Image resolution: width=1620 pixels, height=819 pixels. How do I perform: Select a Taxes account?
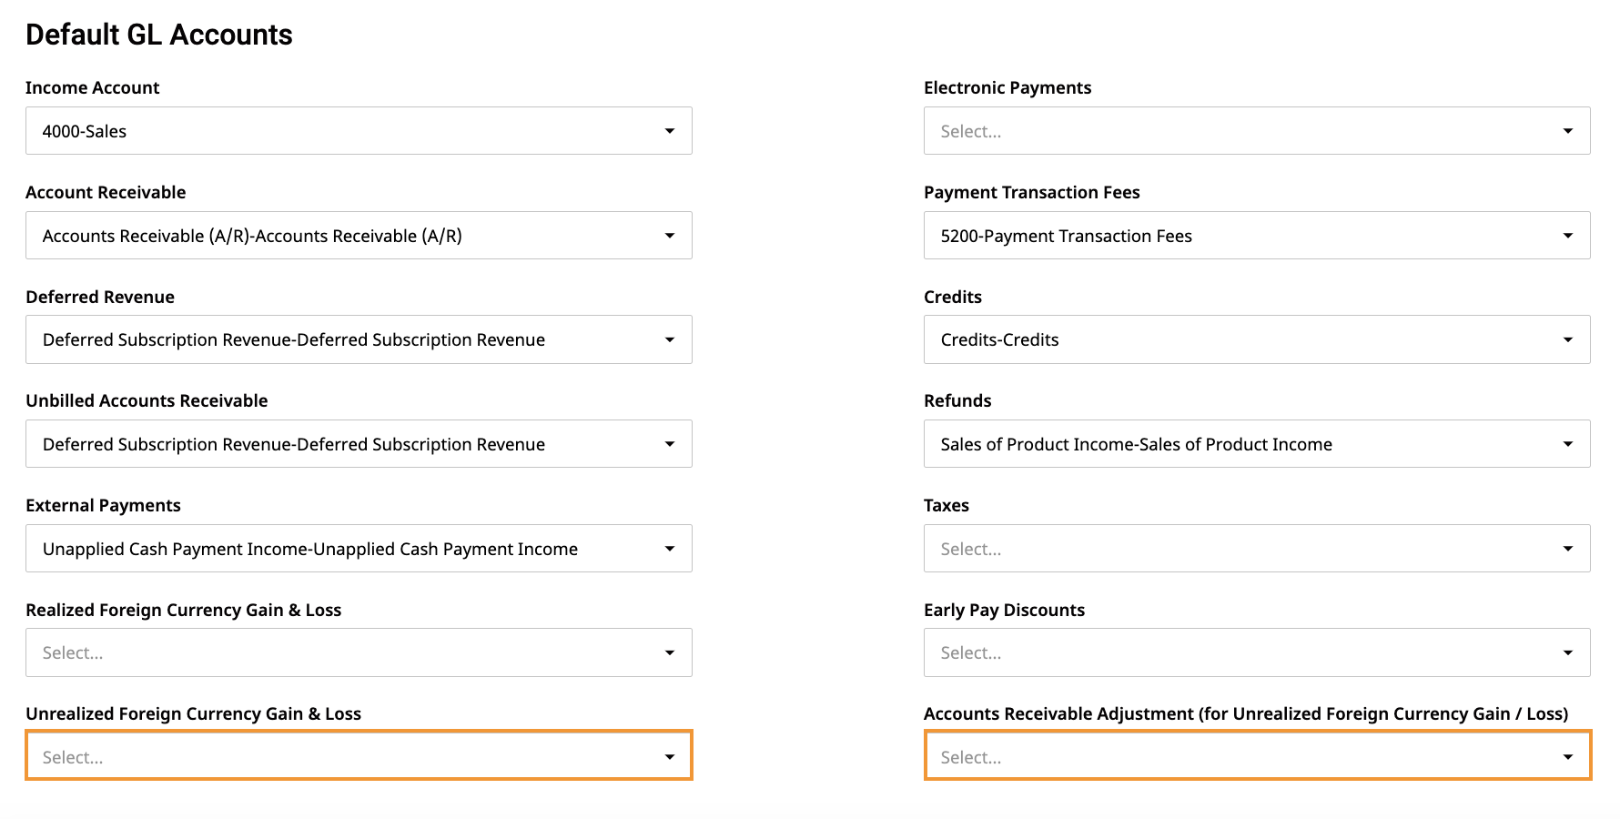[x=1257, y=549]
